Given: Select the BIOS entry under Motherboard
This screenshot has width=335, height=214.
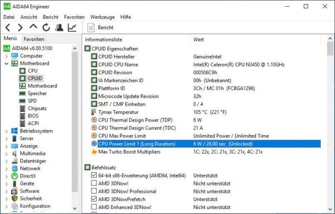Looking at the screenshot, I should (x=33, y=116).
